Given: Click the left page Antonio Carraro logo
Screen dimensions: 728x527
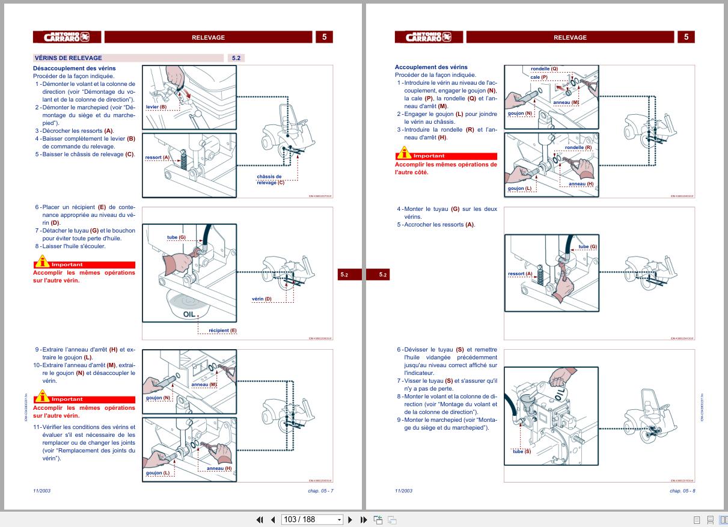Looking at the screenshot, I should click(67, 37).
